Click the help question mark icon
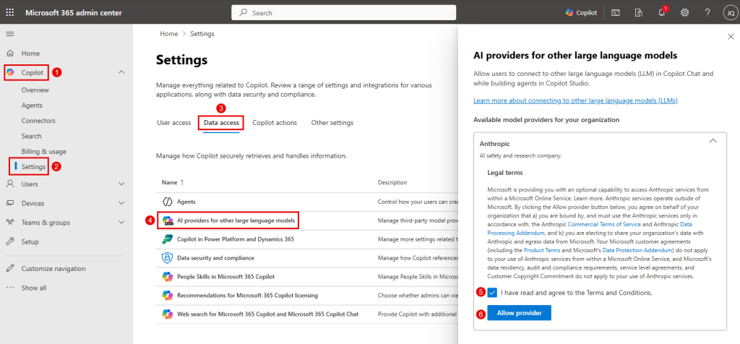This screenshot has height=344, width=740. 707,13
